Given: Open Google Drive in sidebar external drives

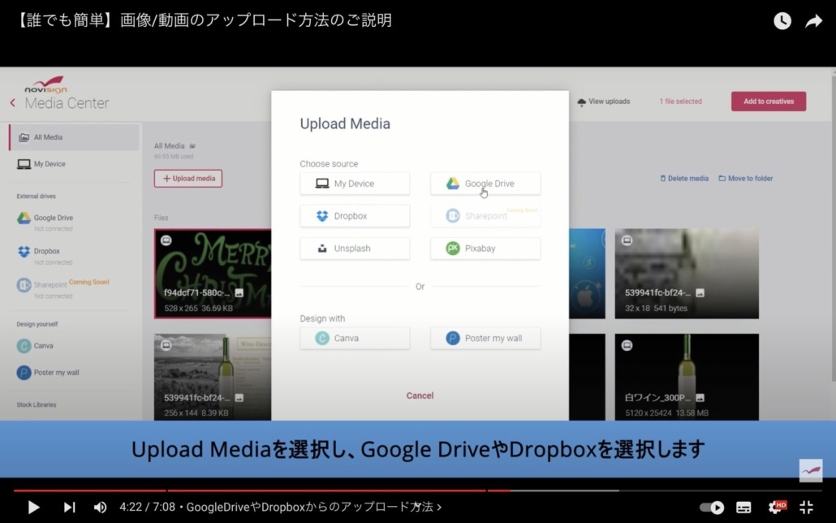Looking at the screenshot, I should click(x=54, y=218).
